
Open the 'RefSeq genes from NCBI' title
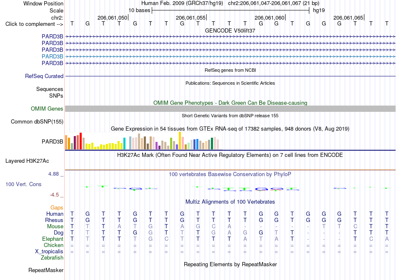click(x=230, y=70)
